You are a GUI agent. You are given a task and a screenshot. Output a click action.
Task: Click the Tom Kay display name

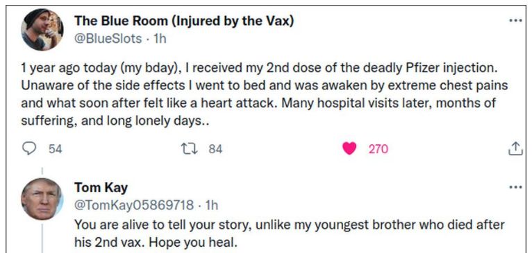pyautogui.click(x=101, y=187)
